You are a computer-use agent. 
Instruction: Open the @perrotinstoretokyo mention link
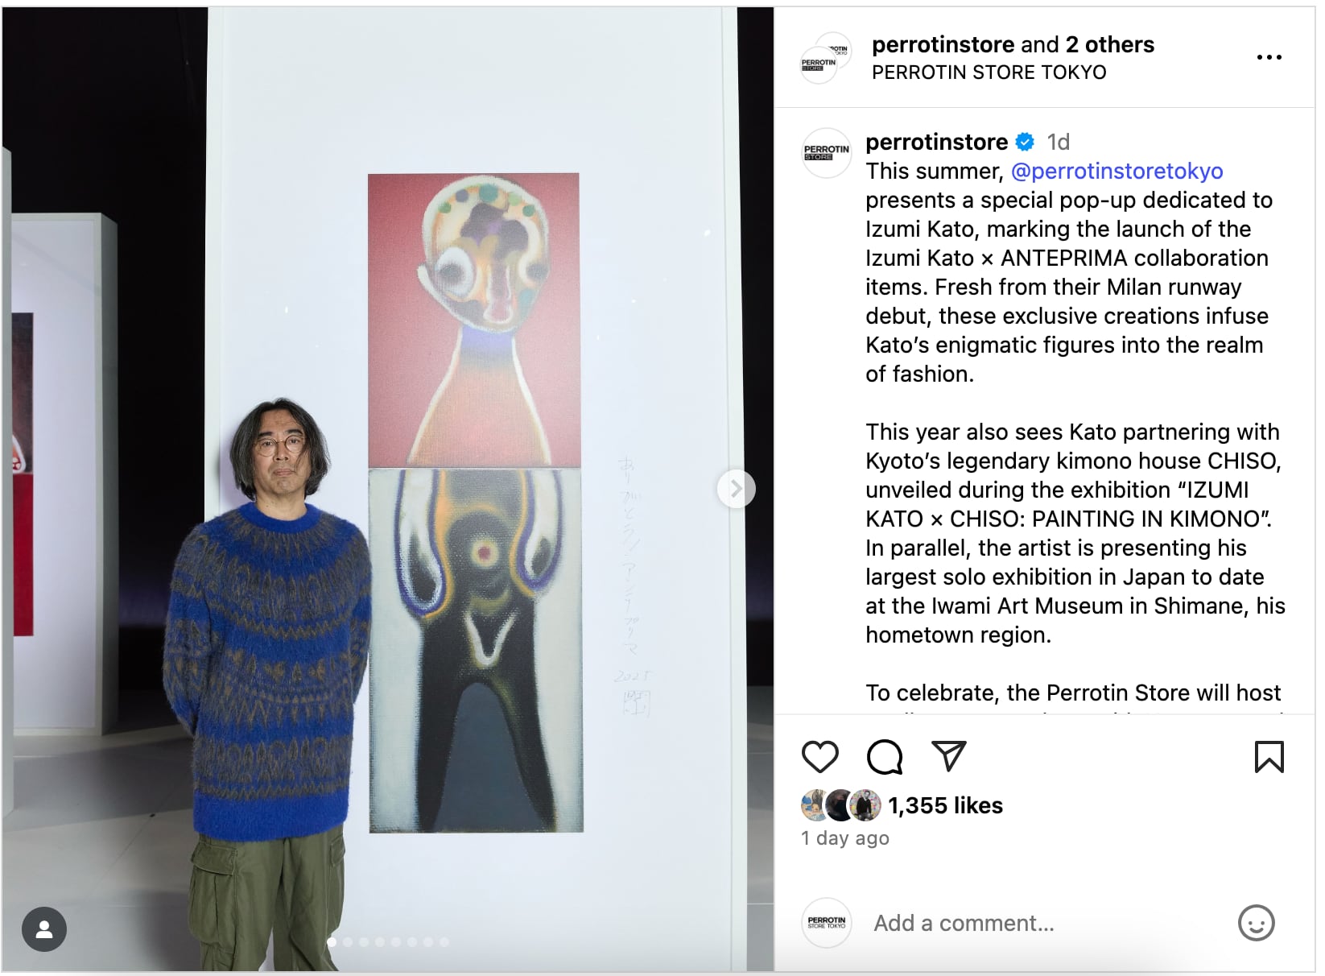coord(1117,171)
